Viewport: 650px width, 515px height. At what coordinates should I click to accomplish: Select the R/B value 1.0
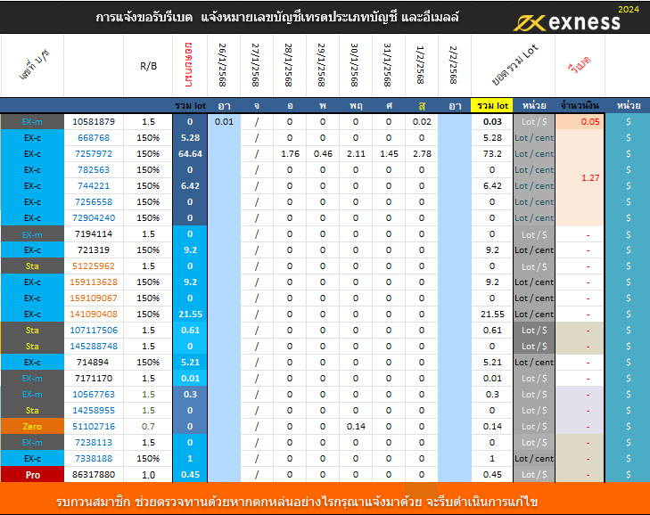148,475
